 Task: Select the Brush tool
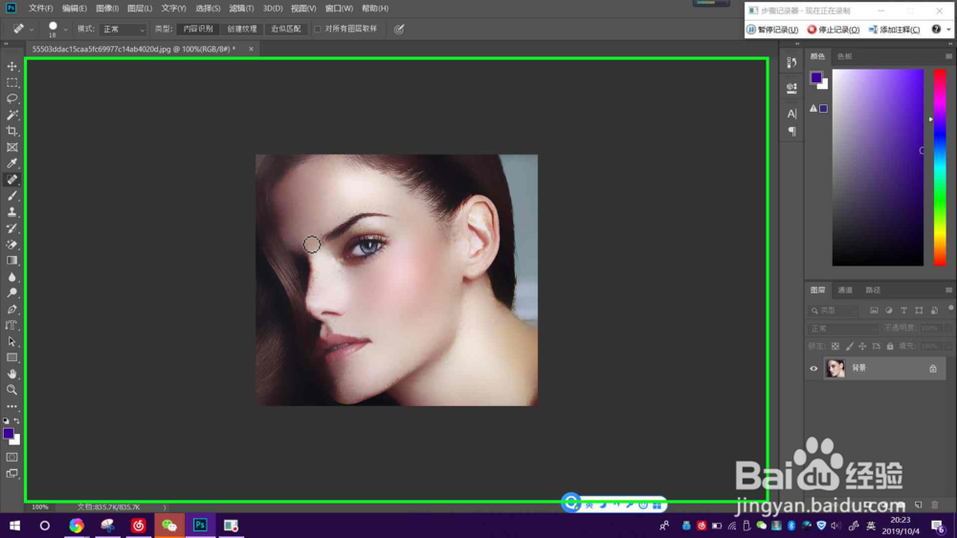11,196
